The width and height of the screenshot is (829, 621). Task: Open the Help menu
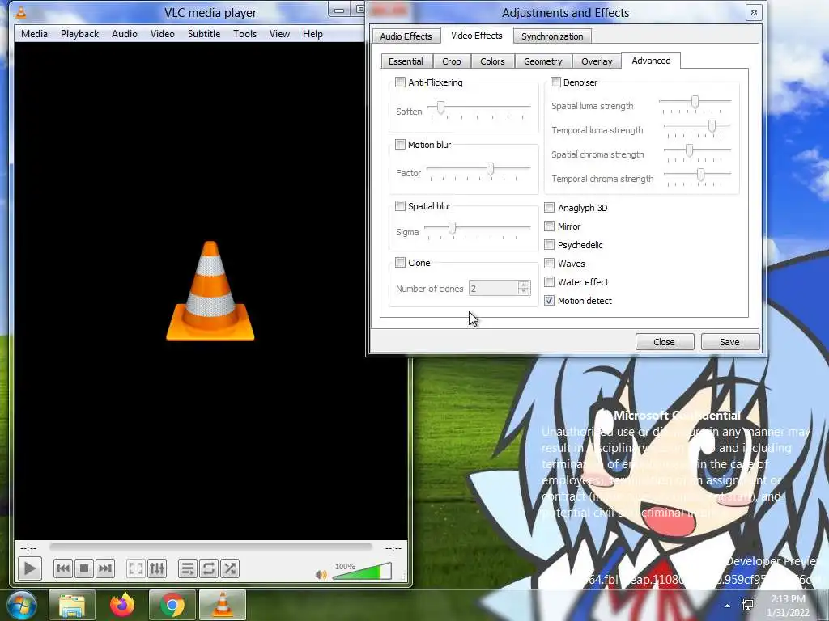tap(312, 34)
